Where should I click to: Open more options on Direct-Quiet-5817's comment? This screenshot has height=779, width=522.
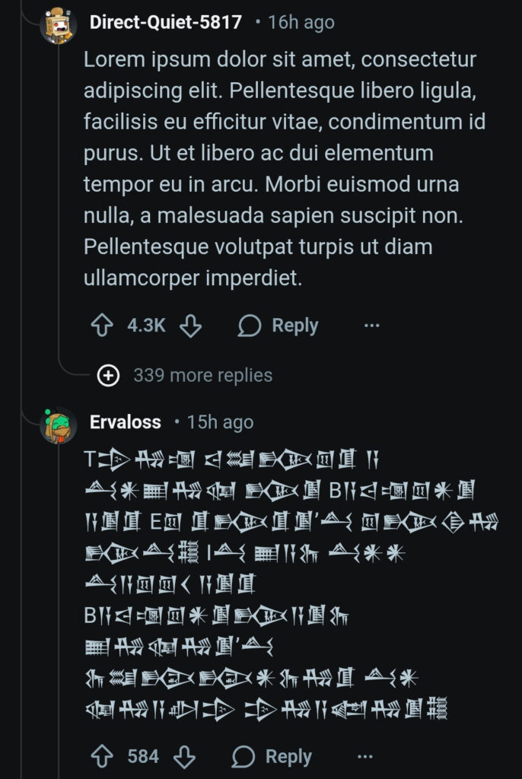[371, 326]
